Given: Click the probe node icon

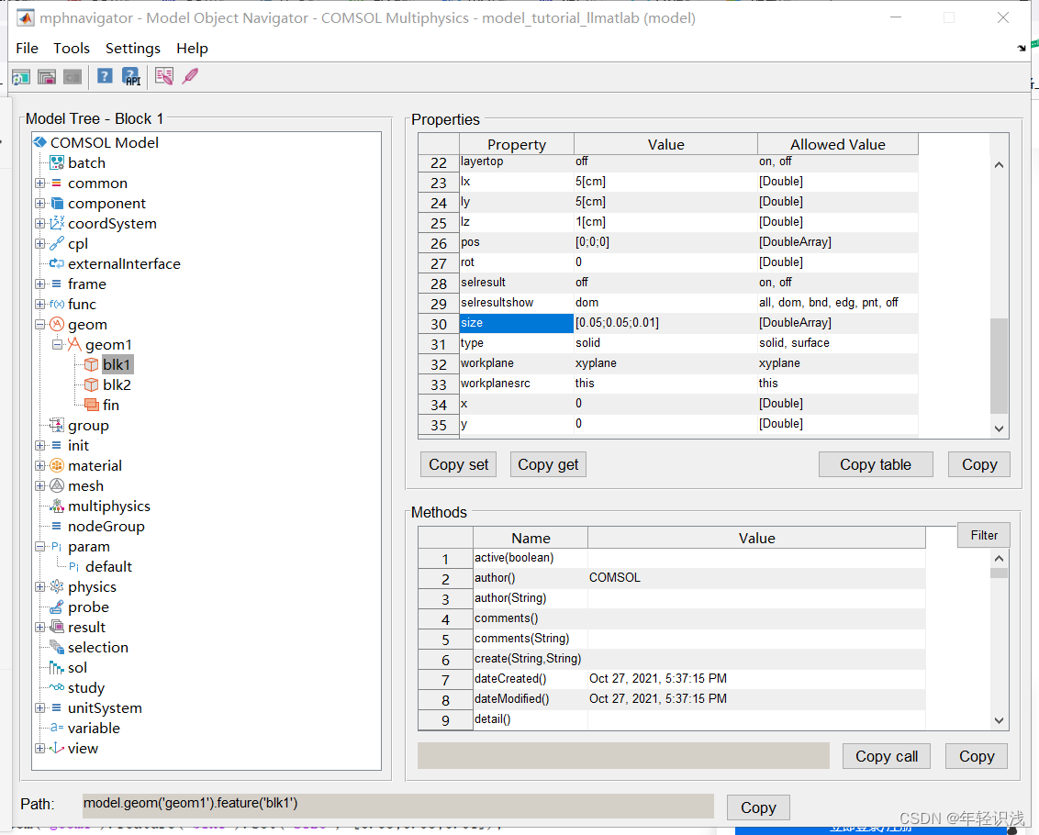Looking at the screenshot, I should click(x=57, y=607).
